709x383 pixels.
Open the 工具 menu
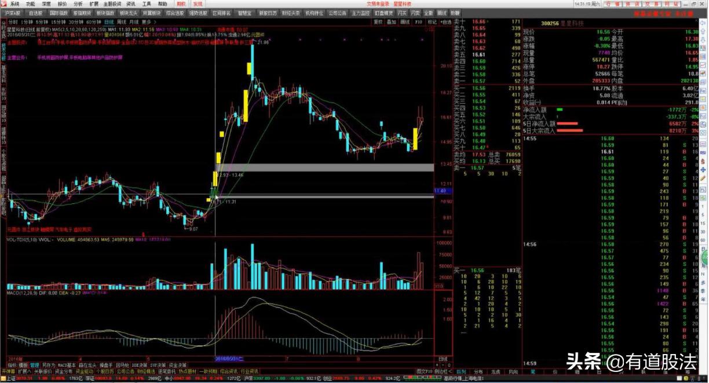pos(147,3)
